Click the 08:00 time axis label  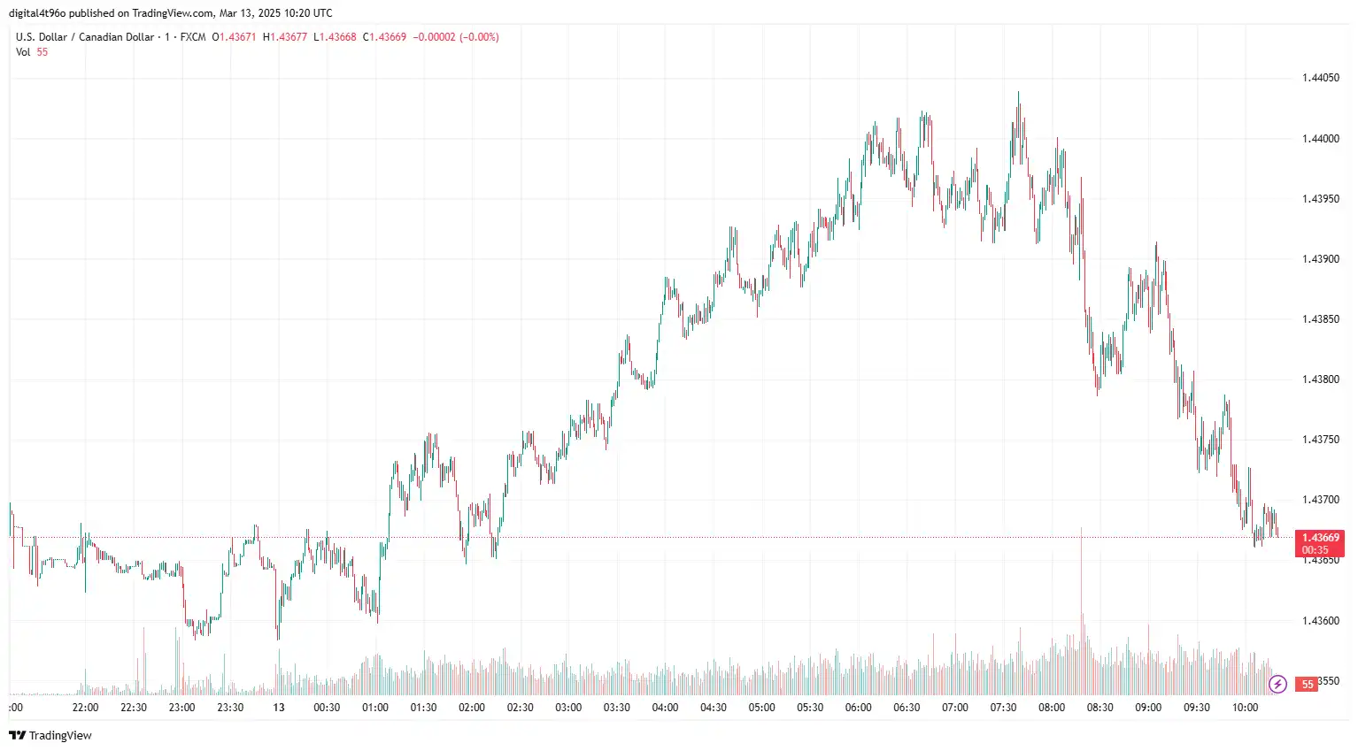click(x=1052, y=708)
